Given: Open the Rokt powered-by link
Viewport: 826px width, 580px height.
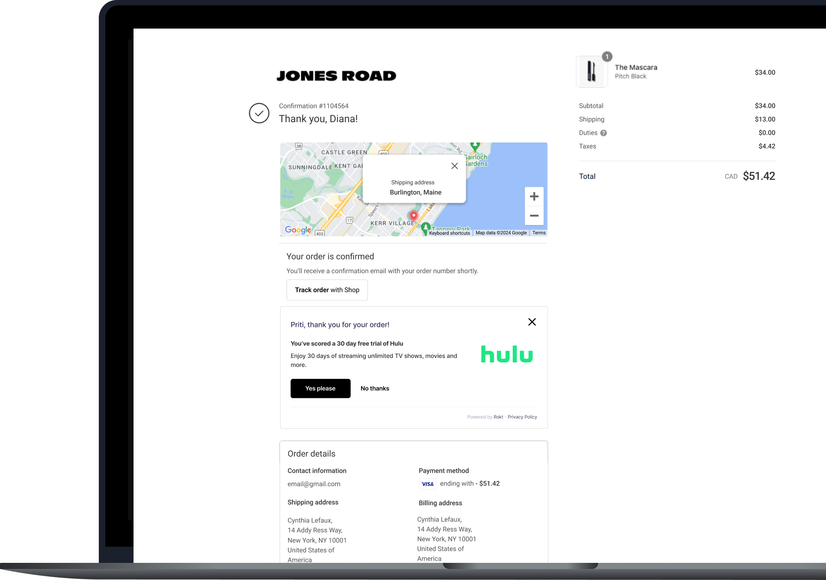Looking at the screenshot, I should coord(498,417).
